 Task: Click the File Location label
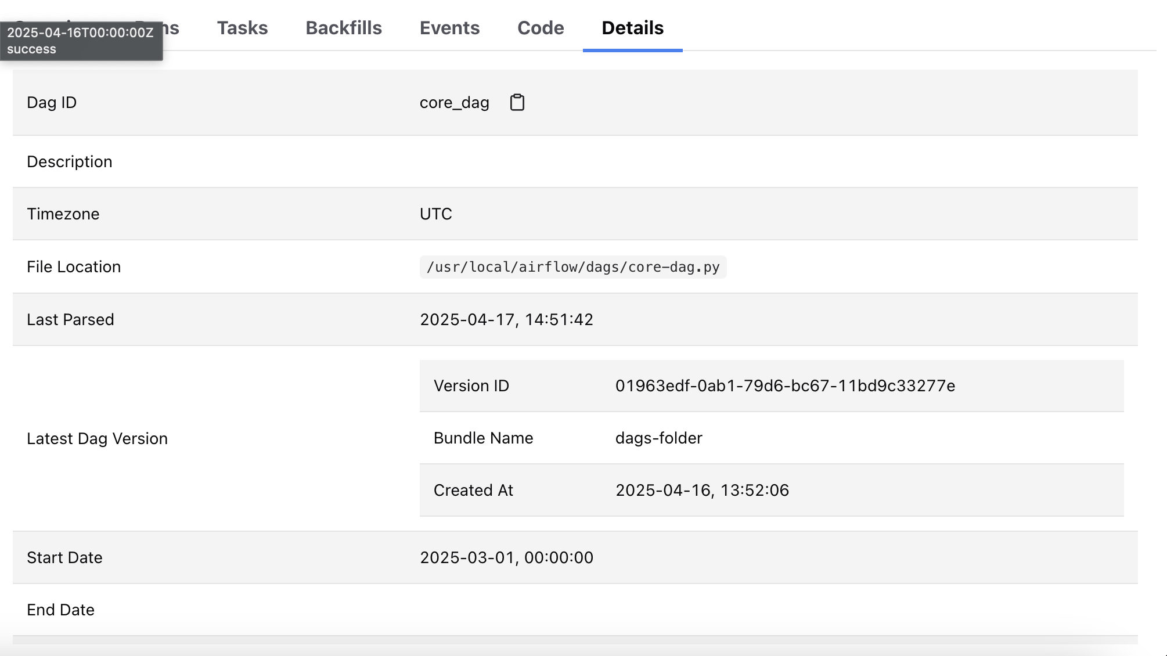pyautogui.click(x=74, y=267)
